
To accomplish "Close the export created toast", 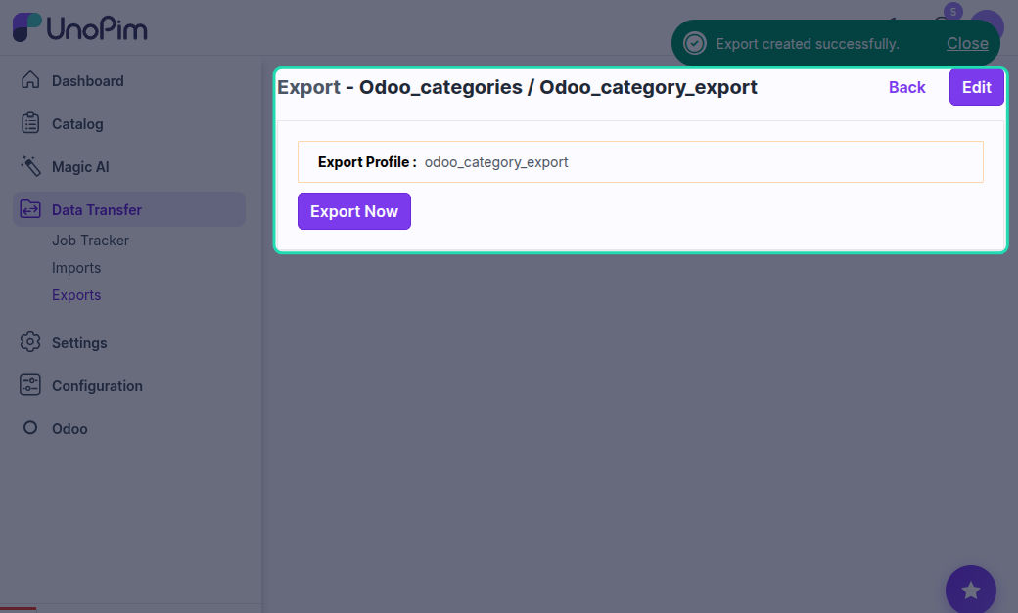I will (967, 43).
